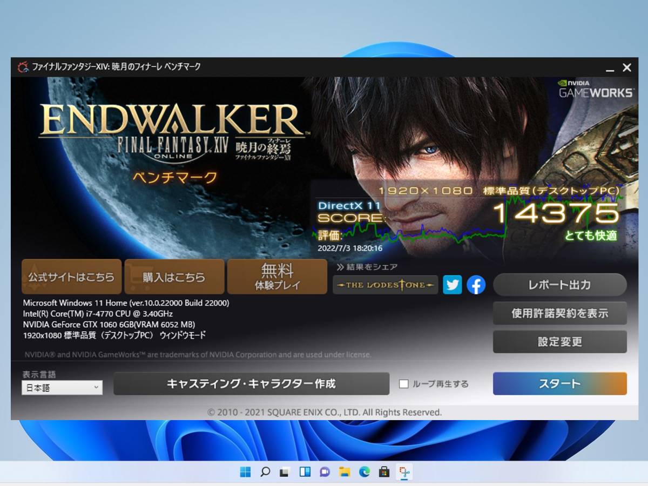Open 使用許諾契約を表示 license agreement

(560, 313)
